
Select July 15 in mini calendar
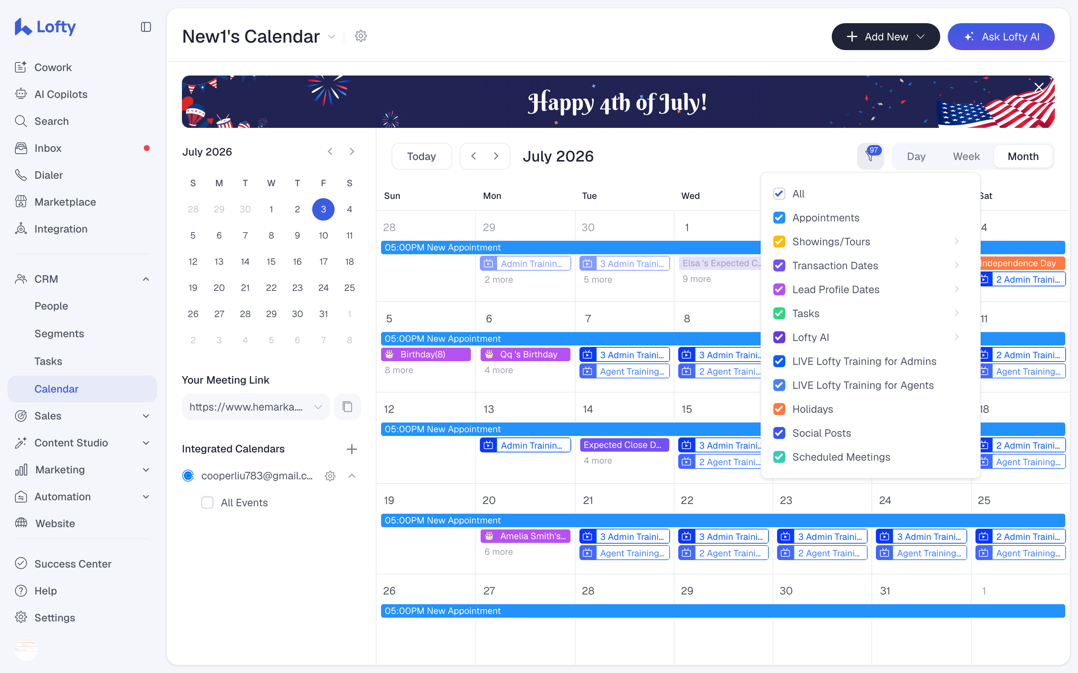[271, 262]
